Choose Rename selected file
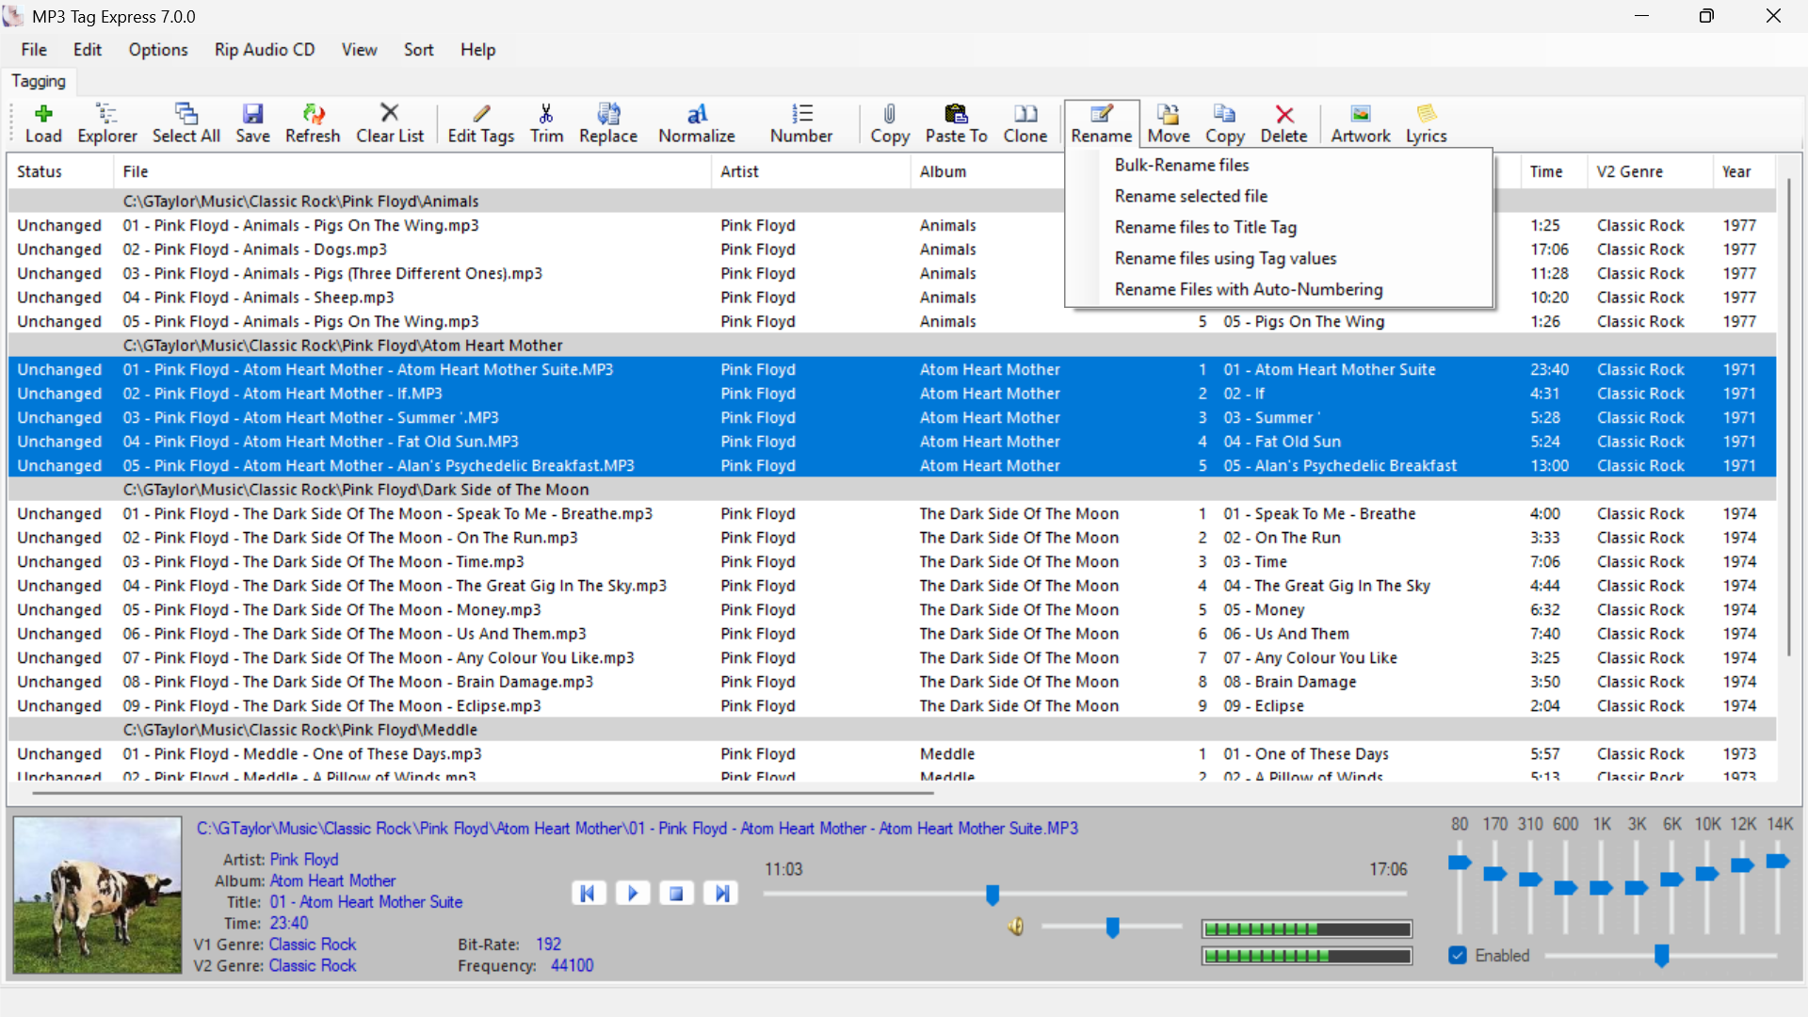Viewport: 1808px width, 1017px height. point(1279,196)
